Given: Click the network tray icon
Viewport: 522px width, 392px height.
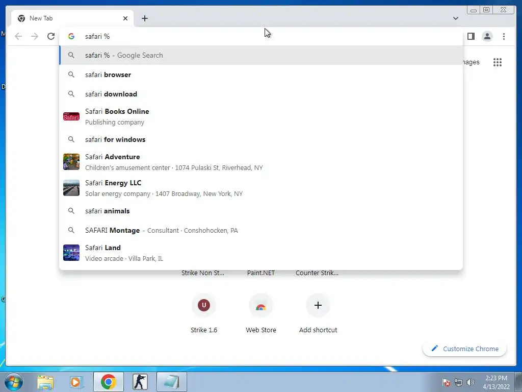Looking at the screenshot, I should coord(458,382).
